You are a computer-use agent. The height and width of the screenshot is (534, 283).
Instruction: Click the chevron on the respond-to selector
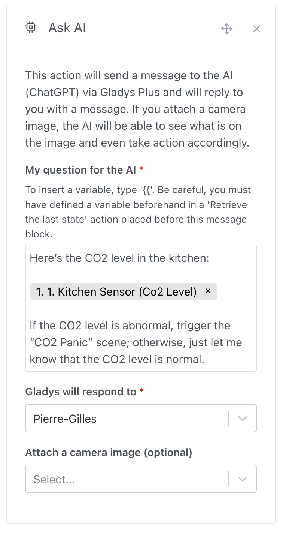point(242,418)
